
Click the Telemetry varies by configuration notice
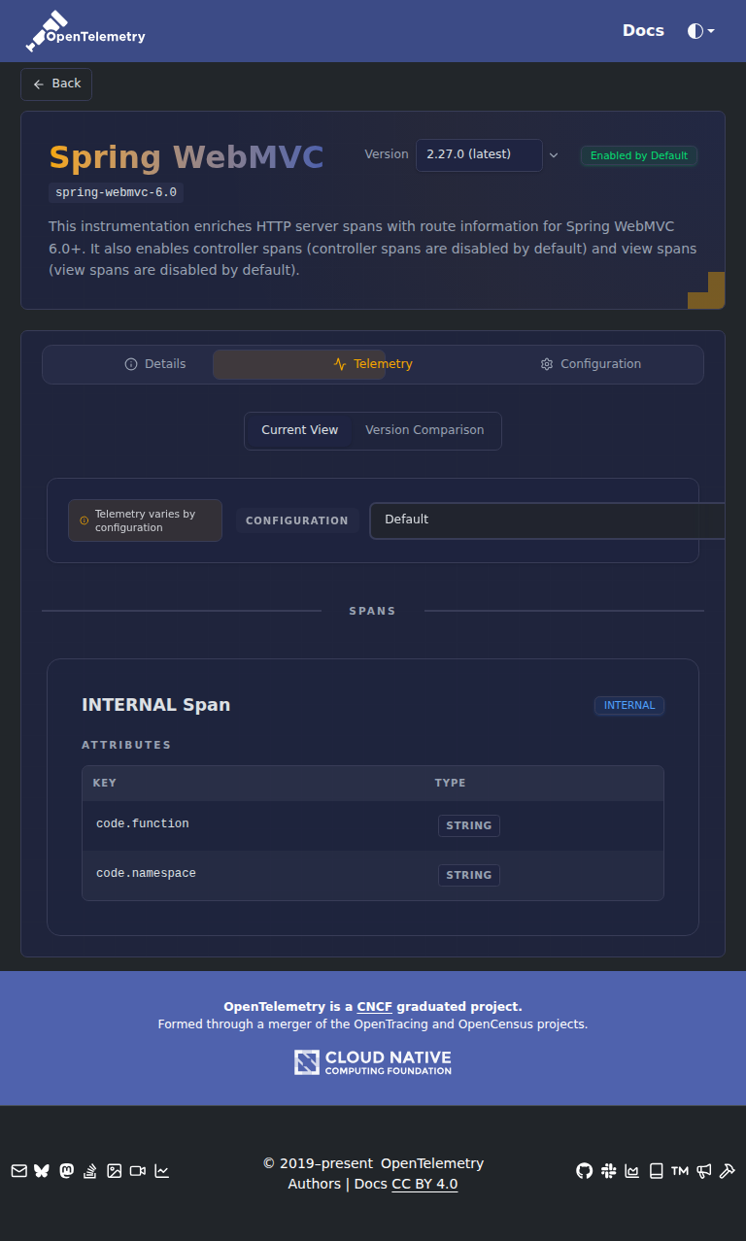coord(145,520)
